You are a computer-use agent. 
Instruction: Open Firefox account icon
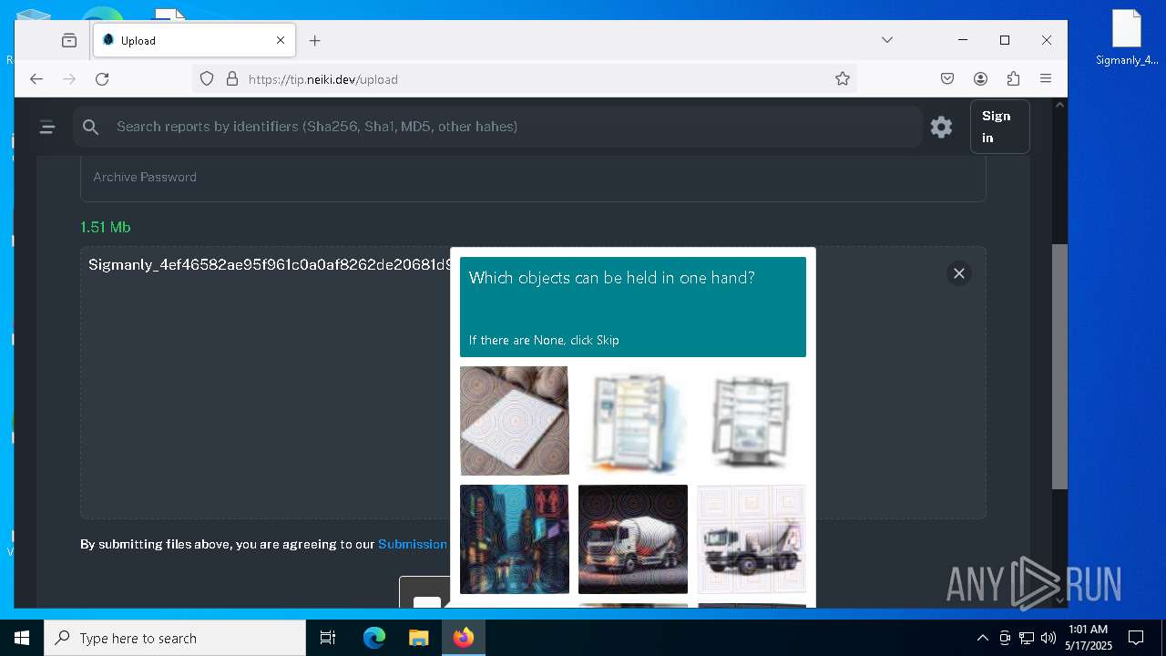tap(980, 79)
